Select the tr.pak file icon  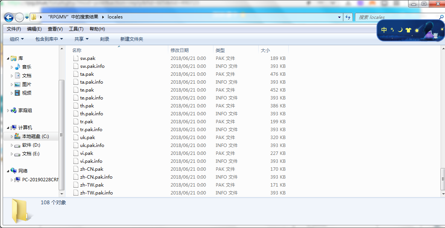tap(76, 122)
